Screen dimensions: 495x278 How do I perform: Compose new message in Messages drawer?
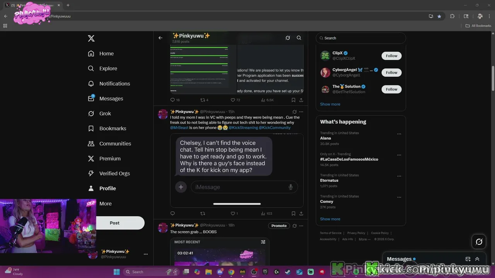[x=468, y=259]
